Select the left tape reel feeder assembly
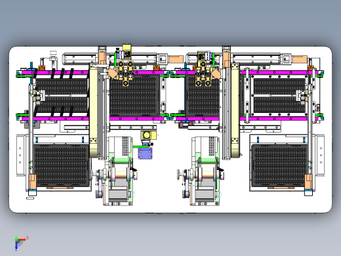The image size is (341, 256). click(117, 171)
